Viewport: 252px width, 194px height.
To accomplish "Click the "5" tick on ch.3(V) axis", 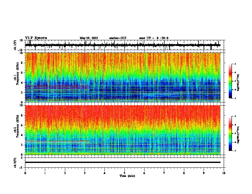I will pyautogui.click(x=22, y=158).
